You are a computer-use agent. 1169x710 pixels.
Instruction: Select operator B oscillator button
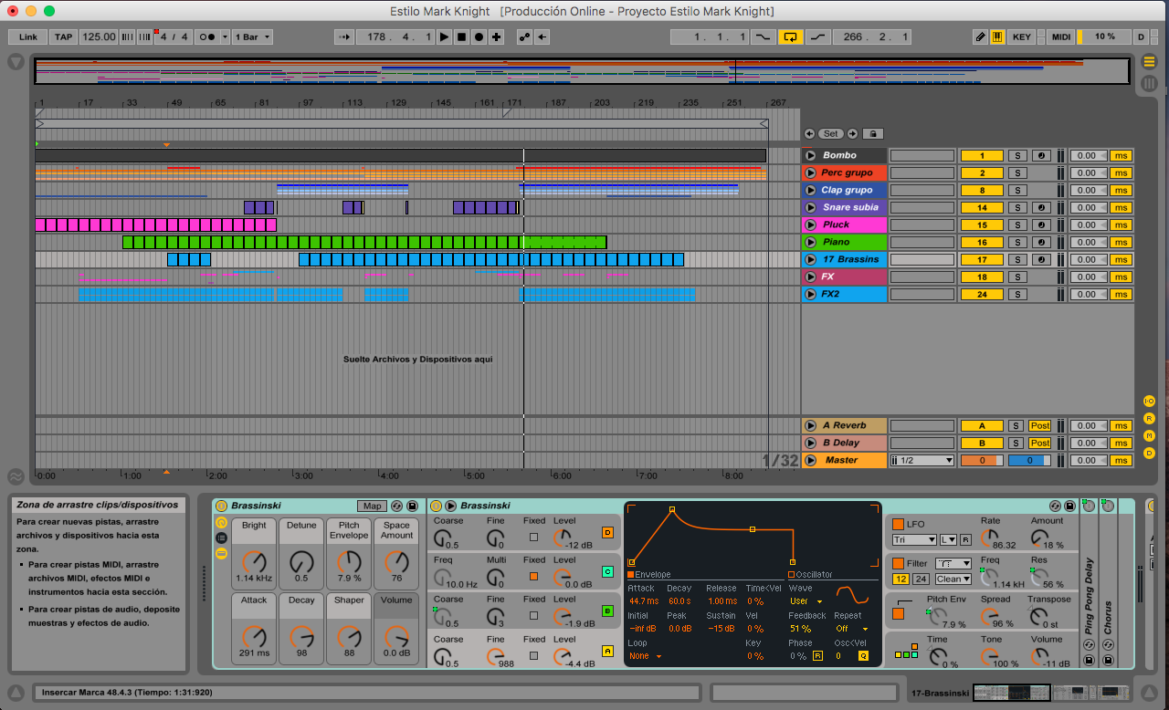tap(607, 611)
